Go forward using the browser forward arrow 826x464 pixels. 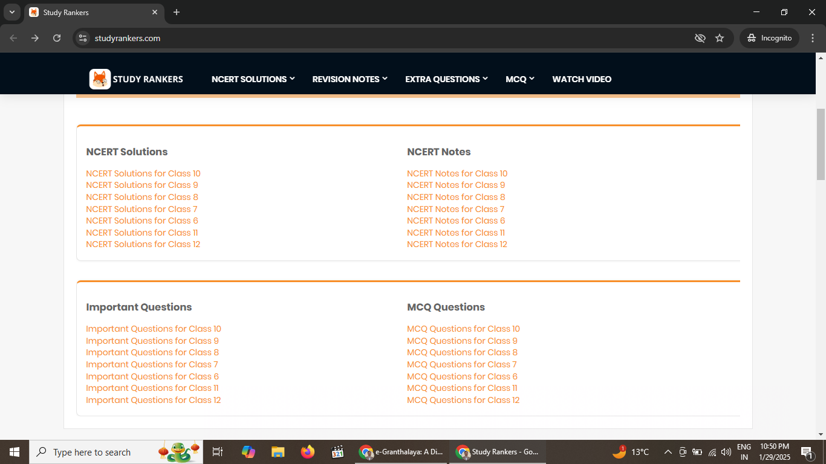click(35, 38)
